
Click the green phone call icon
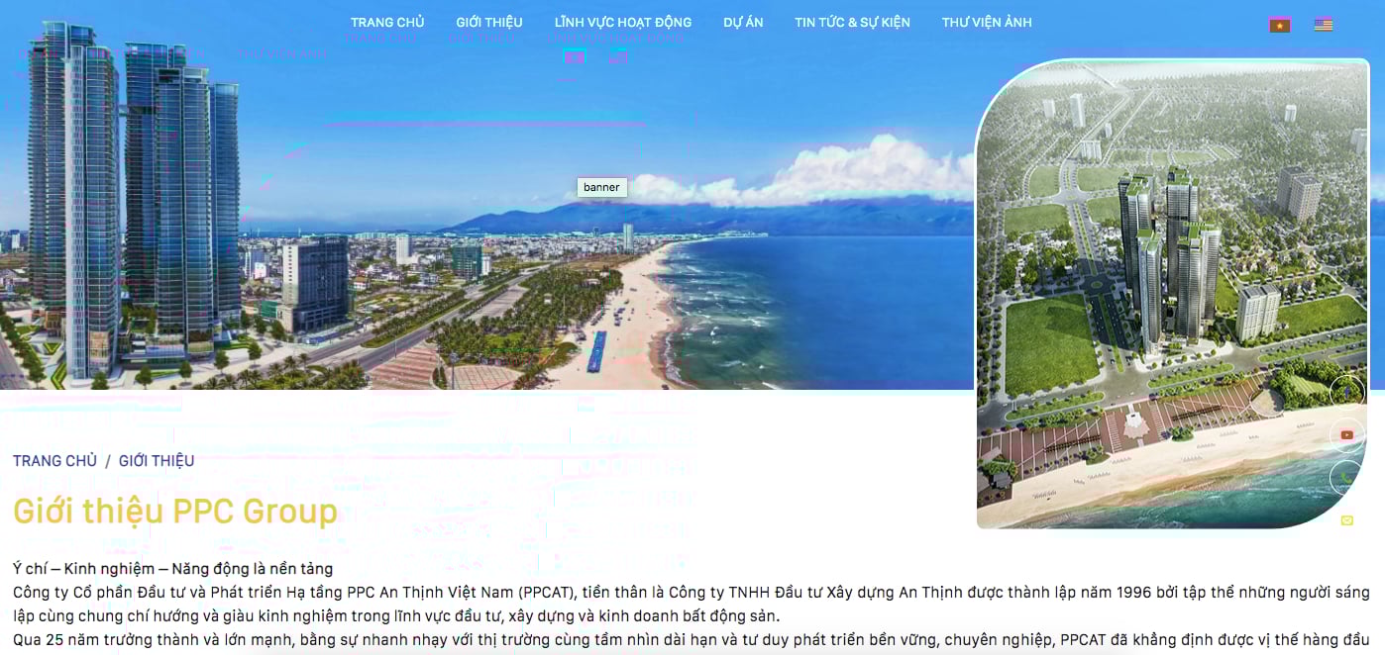[x=1346, y=478]
